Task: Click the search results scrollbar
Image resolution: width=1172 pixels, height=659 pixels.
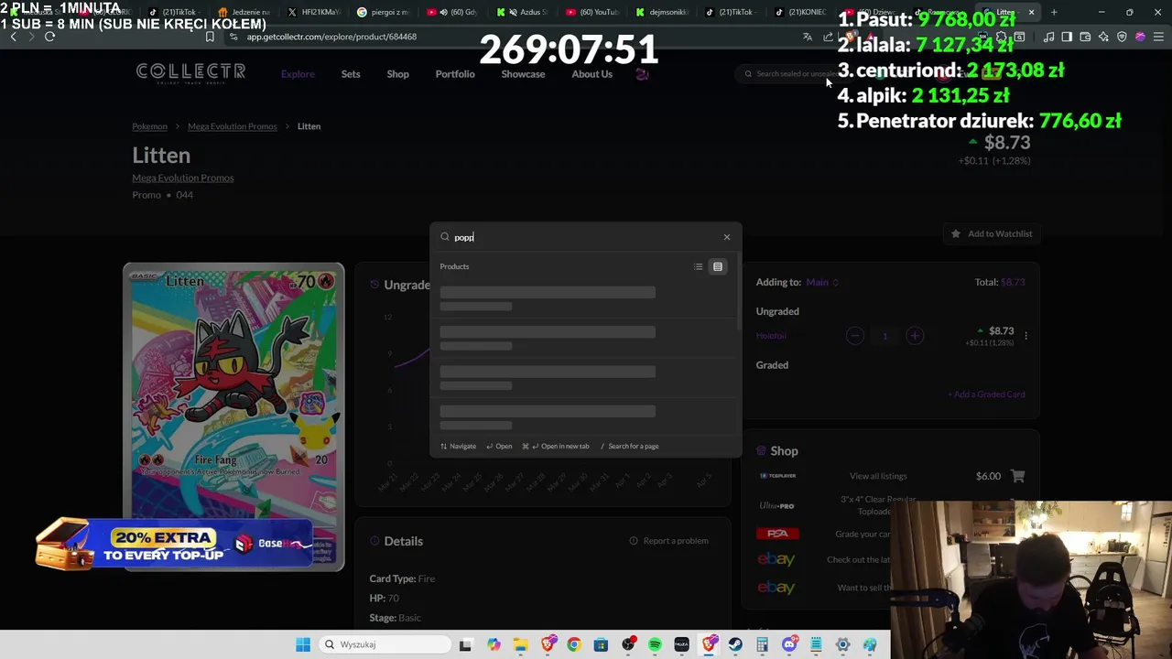Action: pos(738,293)
